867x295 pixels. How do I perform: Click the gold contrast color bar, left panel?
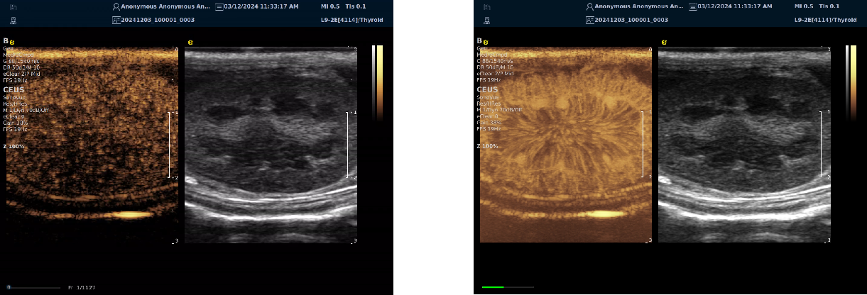coord(380,71)
